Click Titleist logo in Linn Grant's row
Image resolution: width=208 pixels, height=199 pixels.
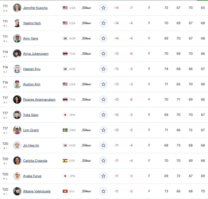tap(86, 130)
